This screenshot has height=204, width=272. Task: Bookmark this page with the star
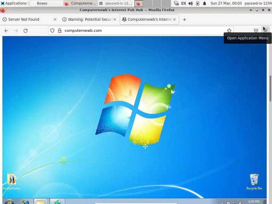[x=229, y=31]
